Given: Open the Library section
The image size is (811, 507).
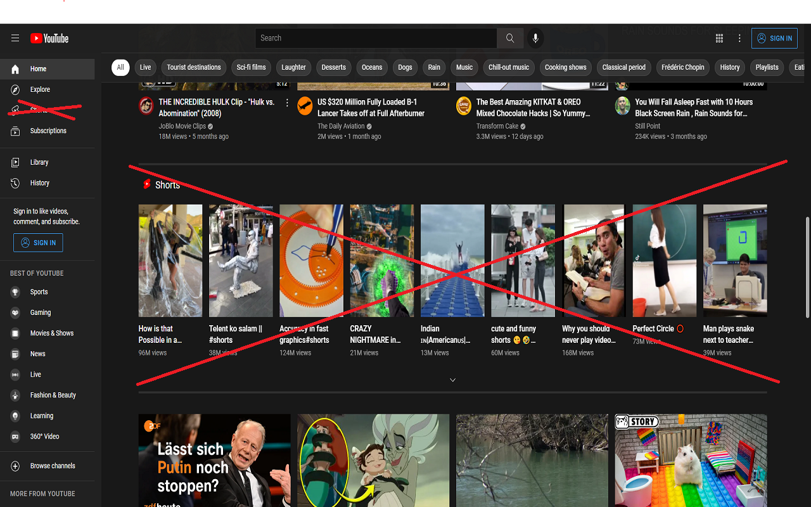Looking at the screenshot, I should click(14, 162).
